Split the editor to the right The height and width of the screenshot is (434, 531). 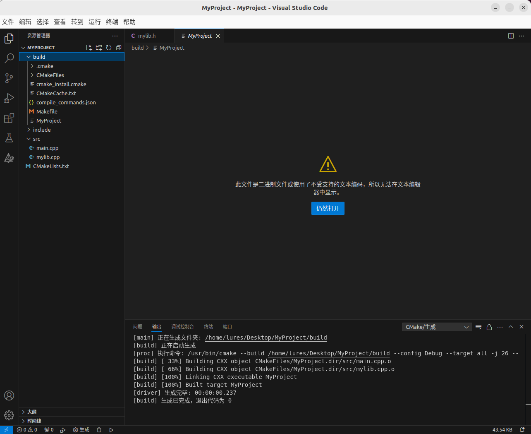511,36
